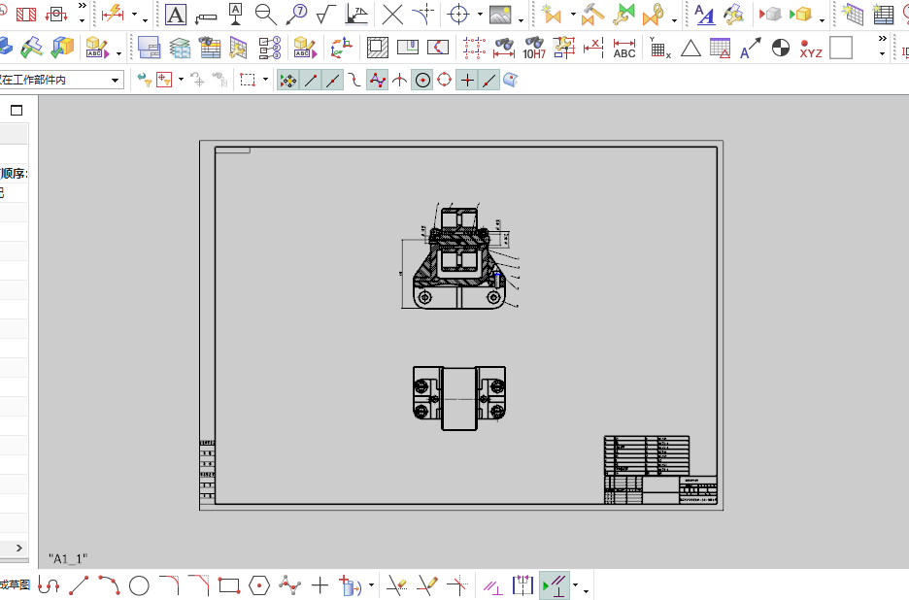Click the 10H7 fit tolerance search icon
Screen dimensions: 909x600
coord(534,48)
